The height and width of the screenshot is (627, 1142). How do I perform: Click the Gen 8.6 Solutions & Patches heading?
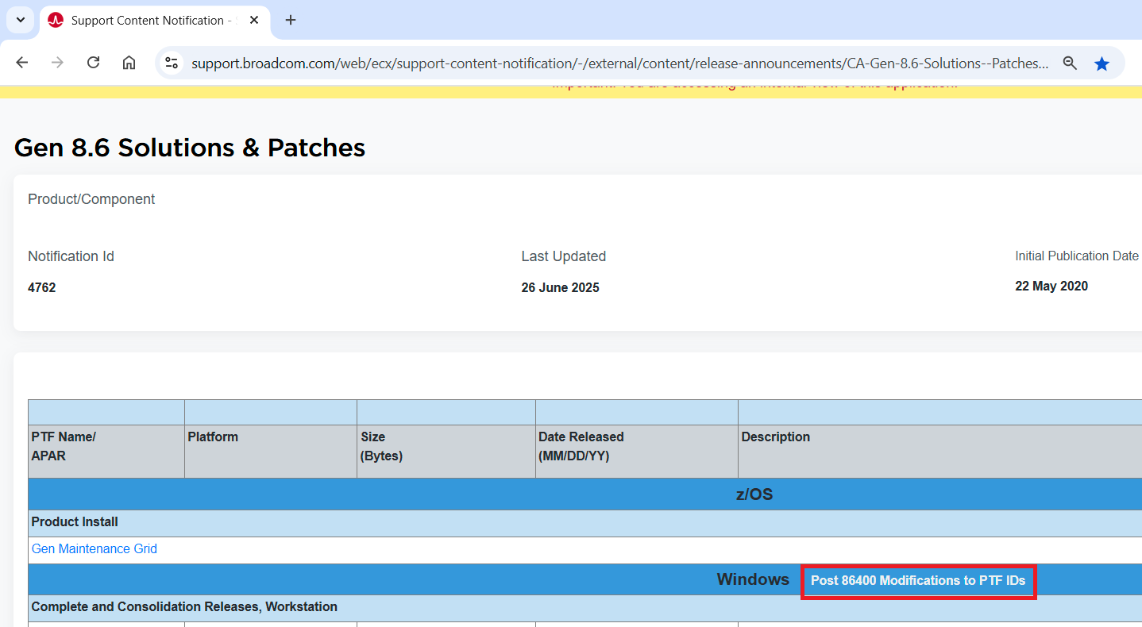pos(190,148)
